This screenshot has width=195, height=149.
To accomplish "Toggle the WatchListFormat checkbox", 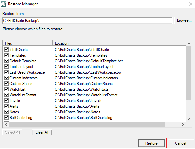I will point(6,95).
